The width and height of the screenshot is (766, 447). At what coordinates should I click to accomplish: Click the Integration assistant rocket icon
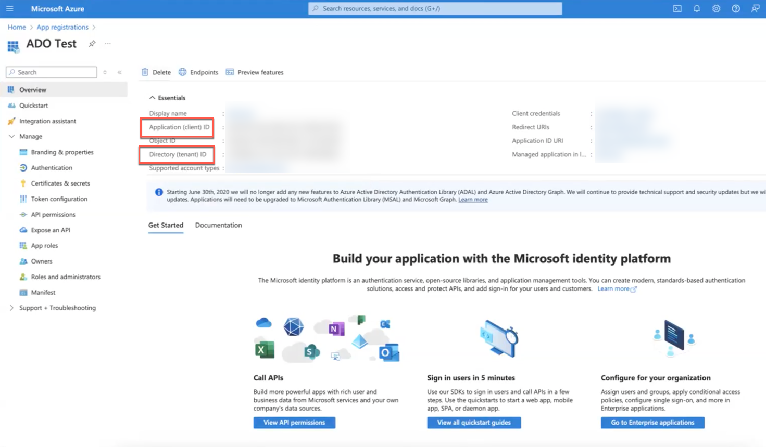[11, 121]
